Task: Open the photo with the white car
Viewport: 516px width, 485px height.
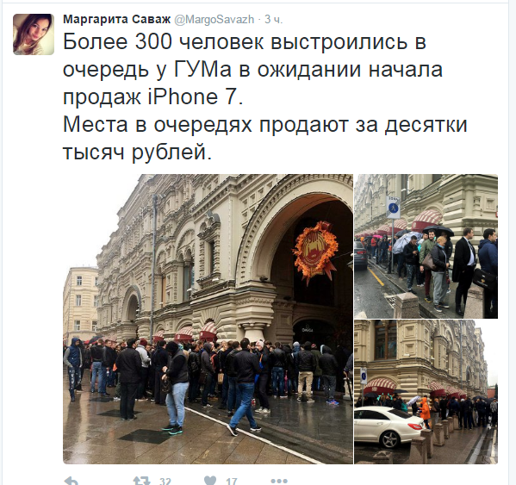Action: pos(426,392)
